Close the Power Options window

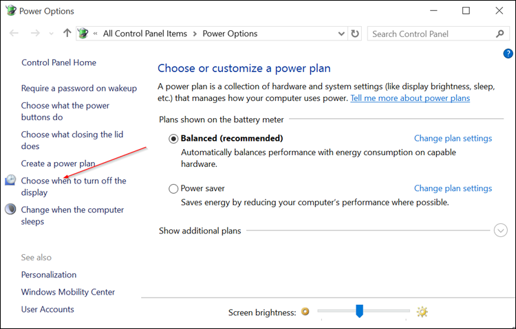click(x=499, y=10)
